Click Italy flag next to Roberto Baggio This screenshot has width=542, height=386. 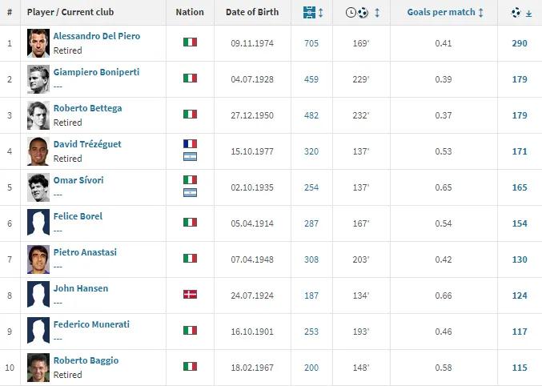coord(190,367)
